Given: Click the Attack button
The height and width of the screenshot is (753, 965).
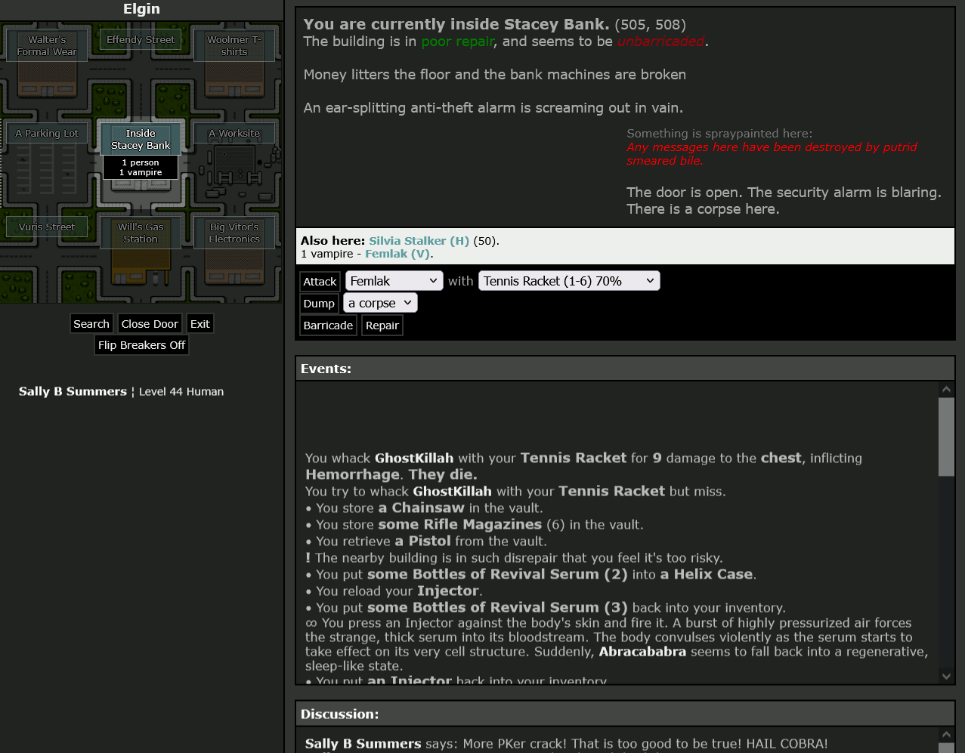Looking at the screenshot, I should tap(320, 282).
